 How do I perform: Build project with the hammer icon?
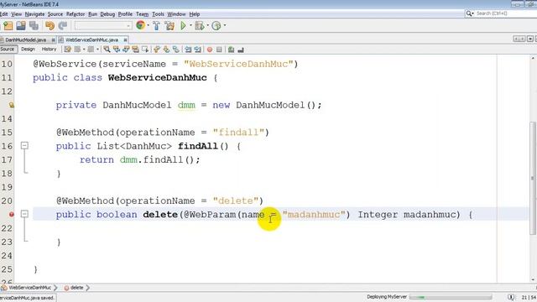point(157,26)
